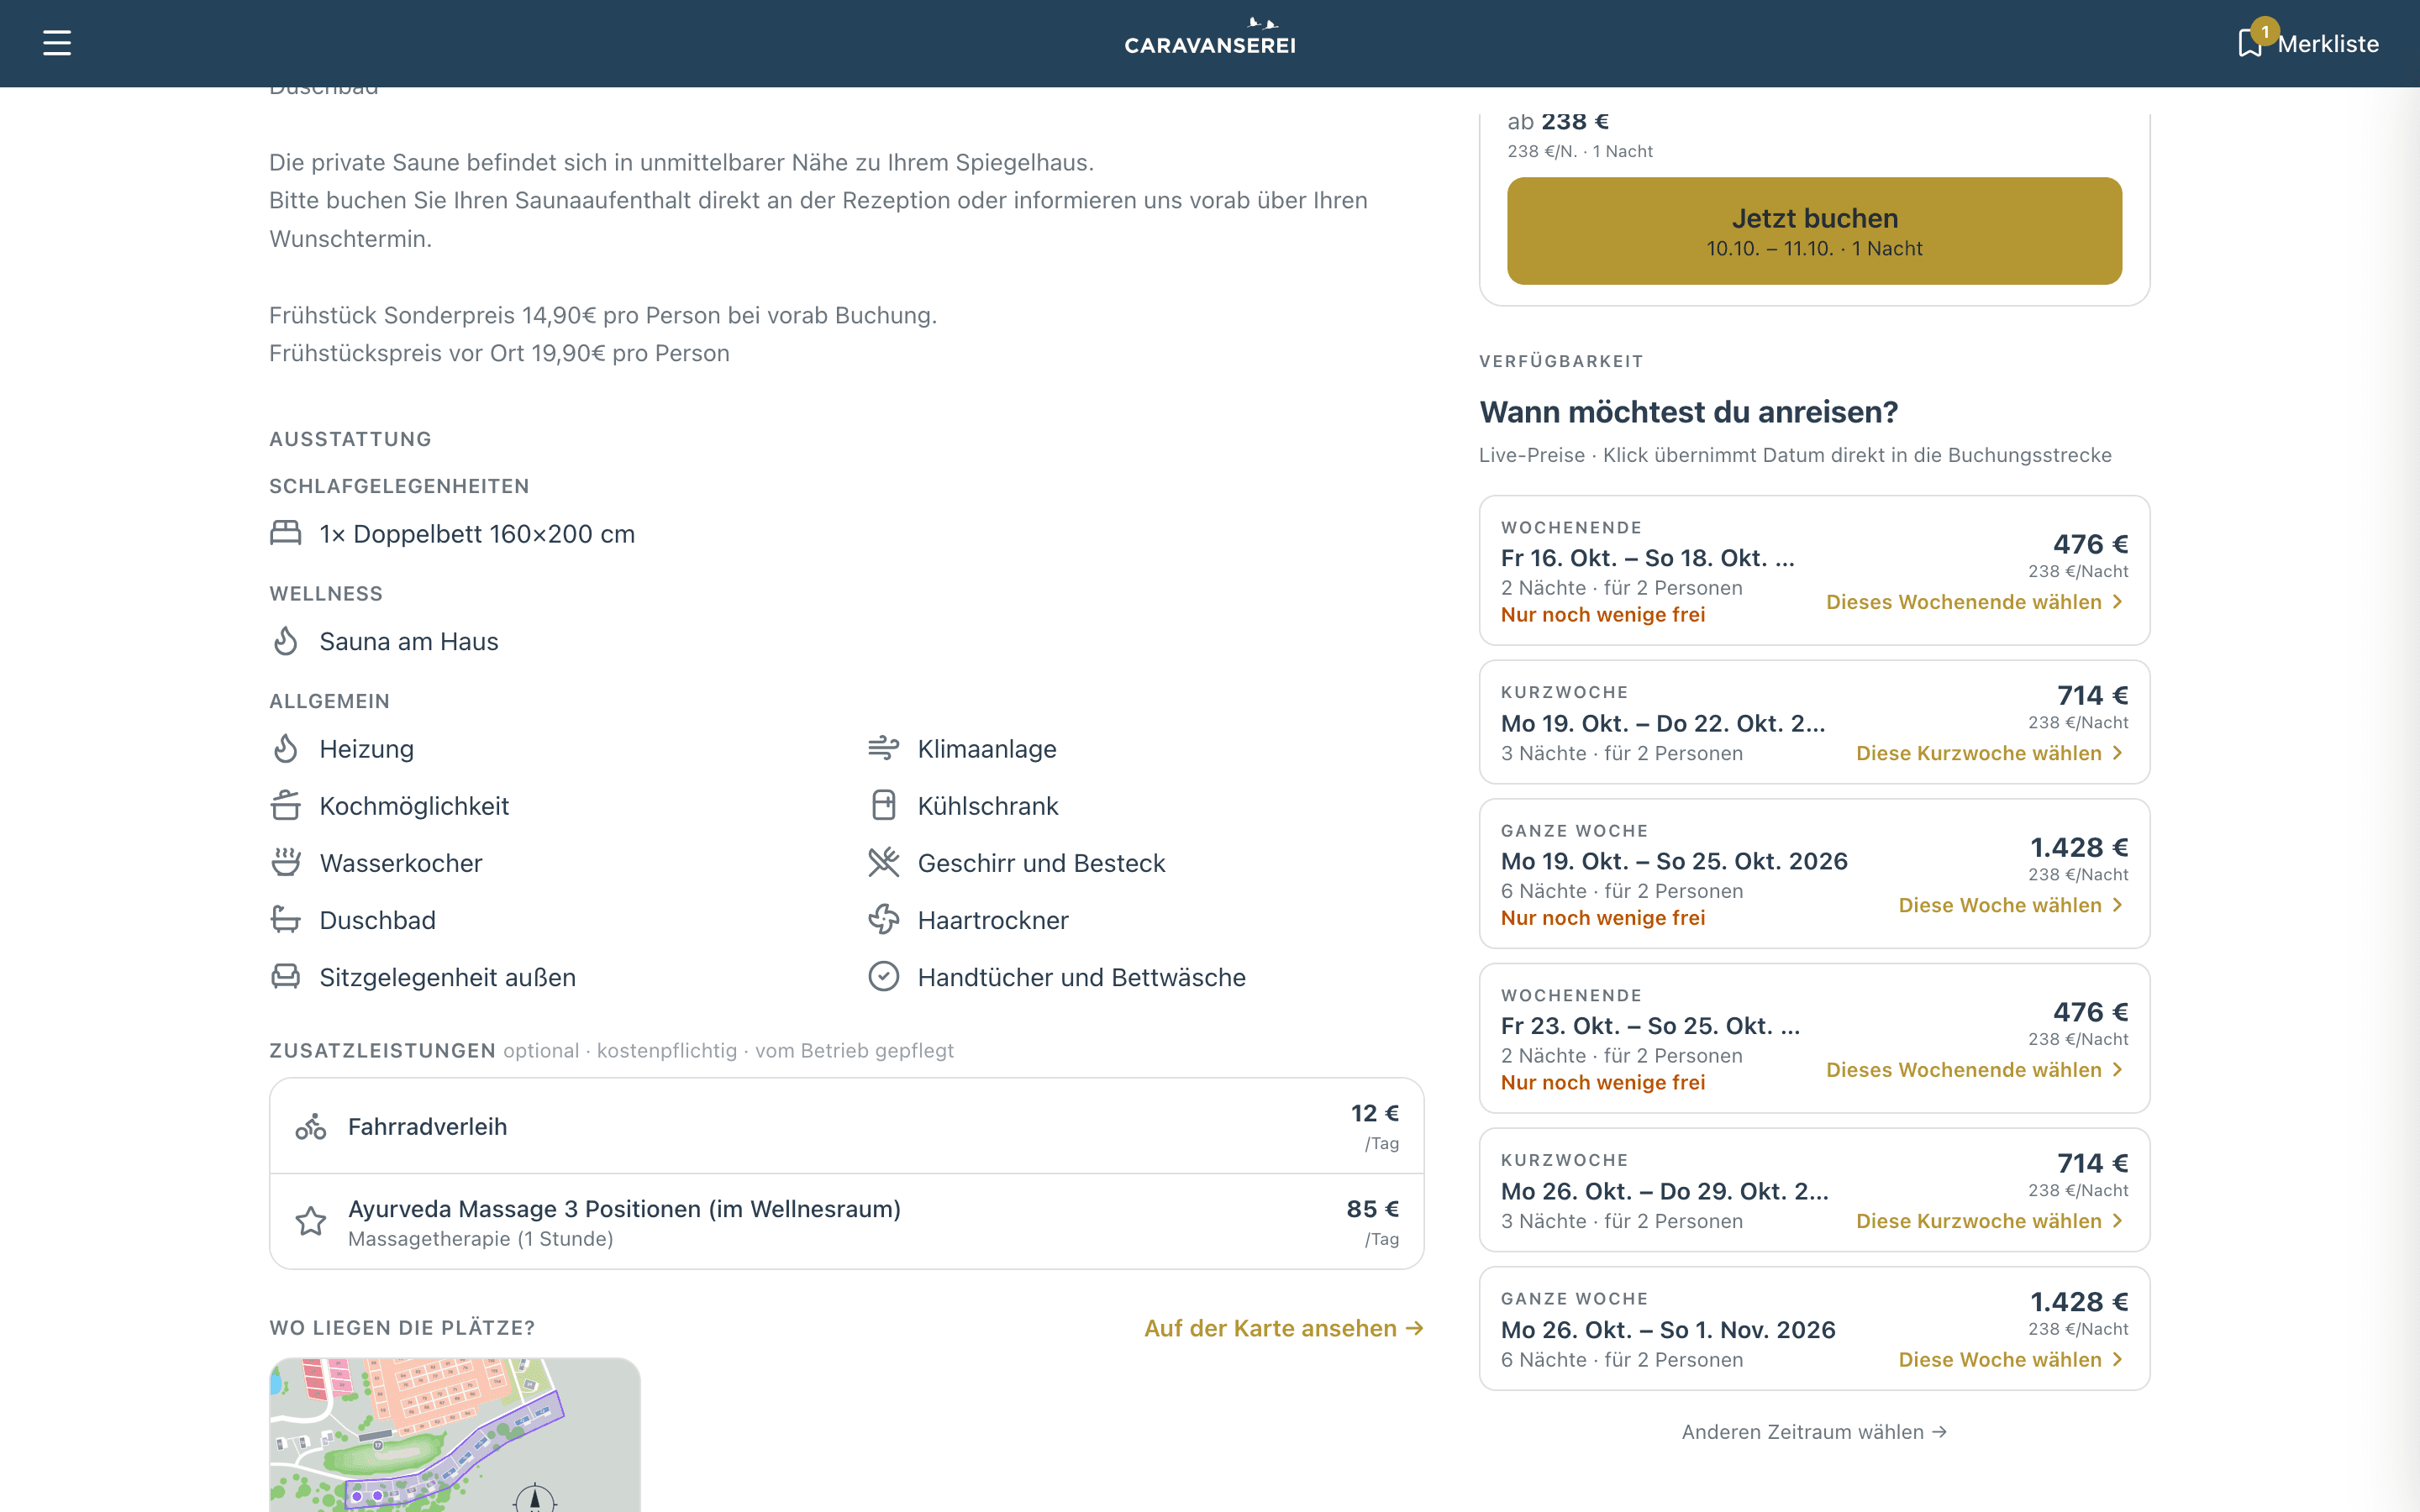Click the Haartrockner fan icon
Viewport: 2420px width, 1512px height.
pyautogui.click(x=884, y=919)
